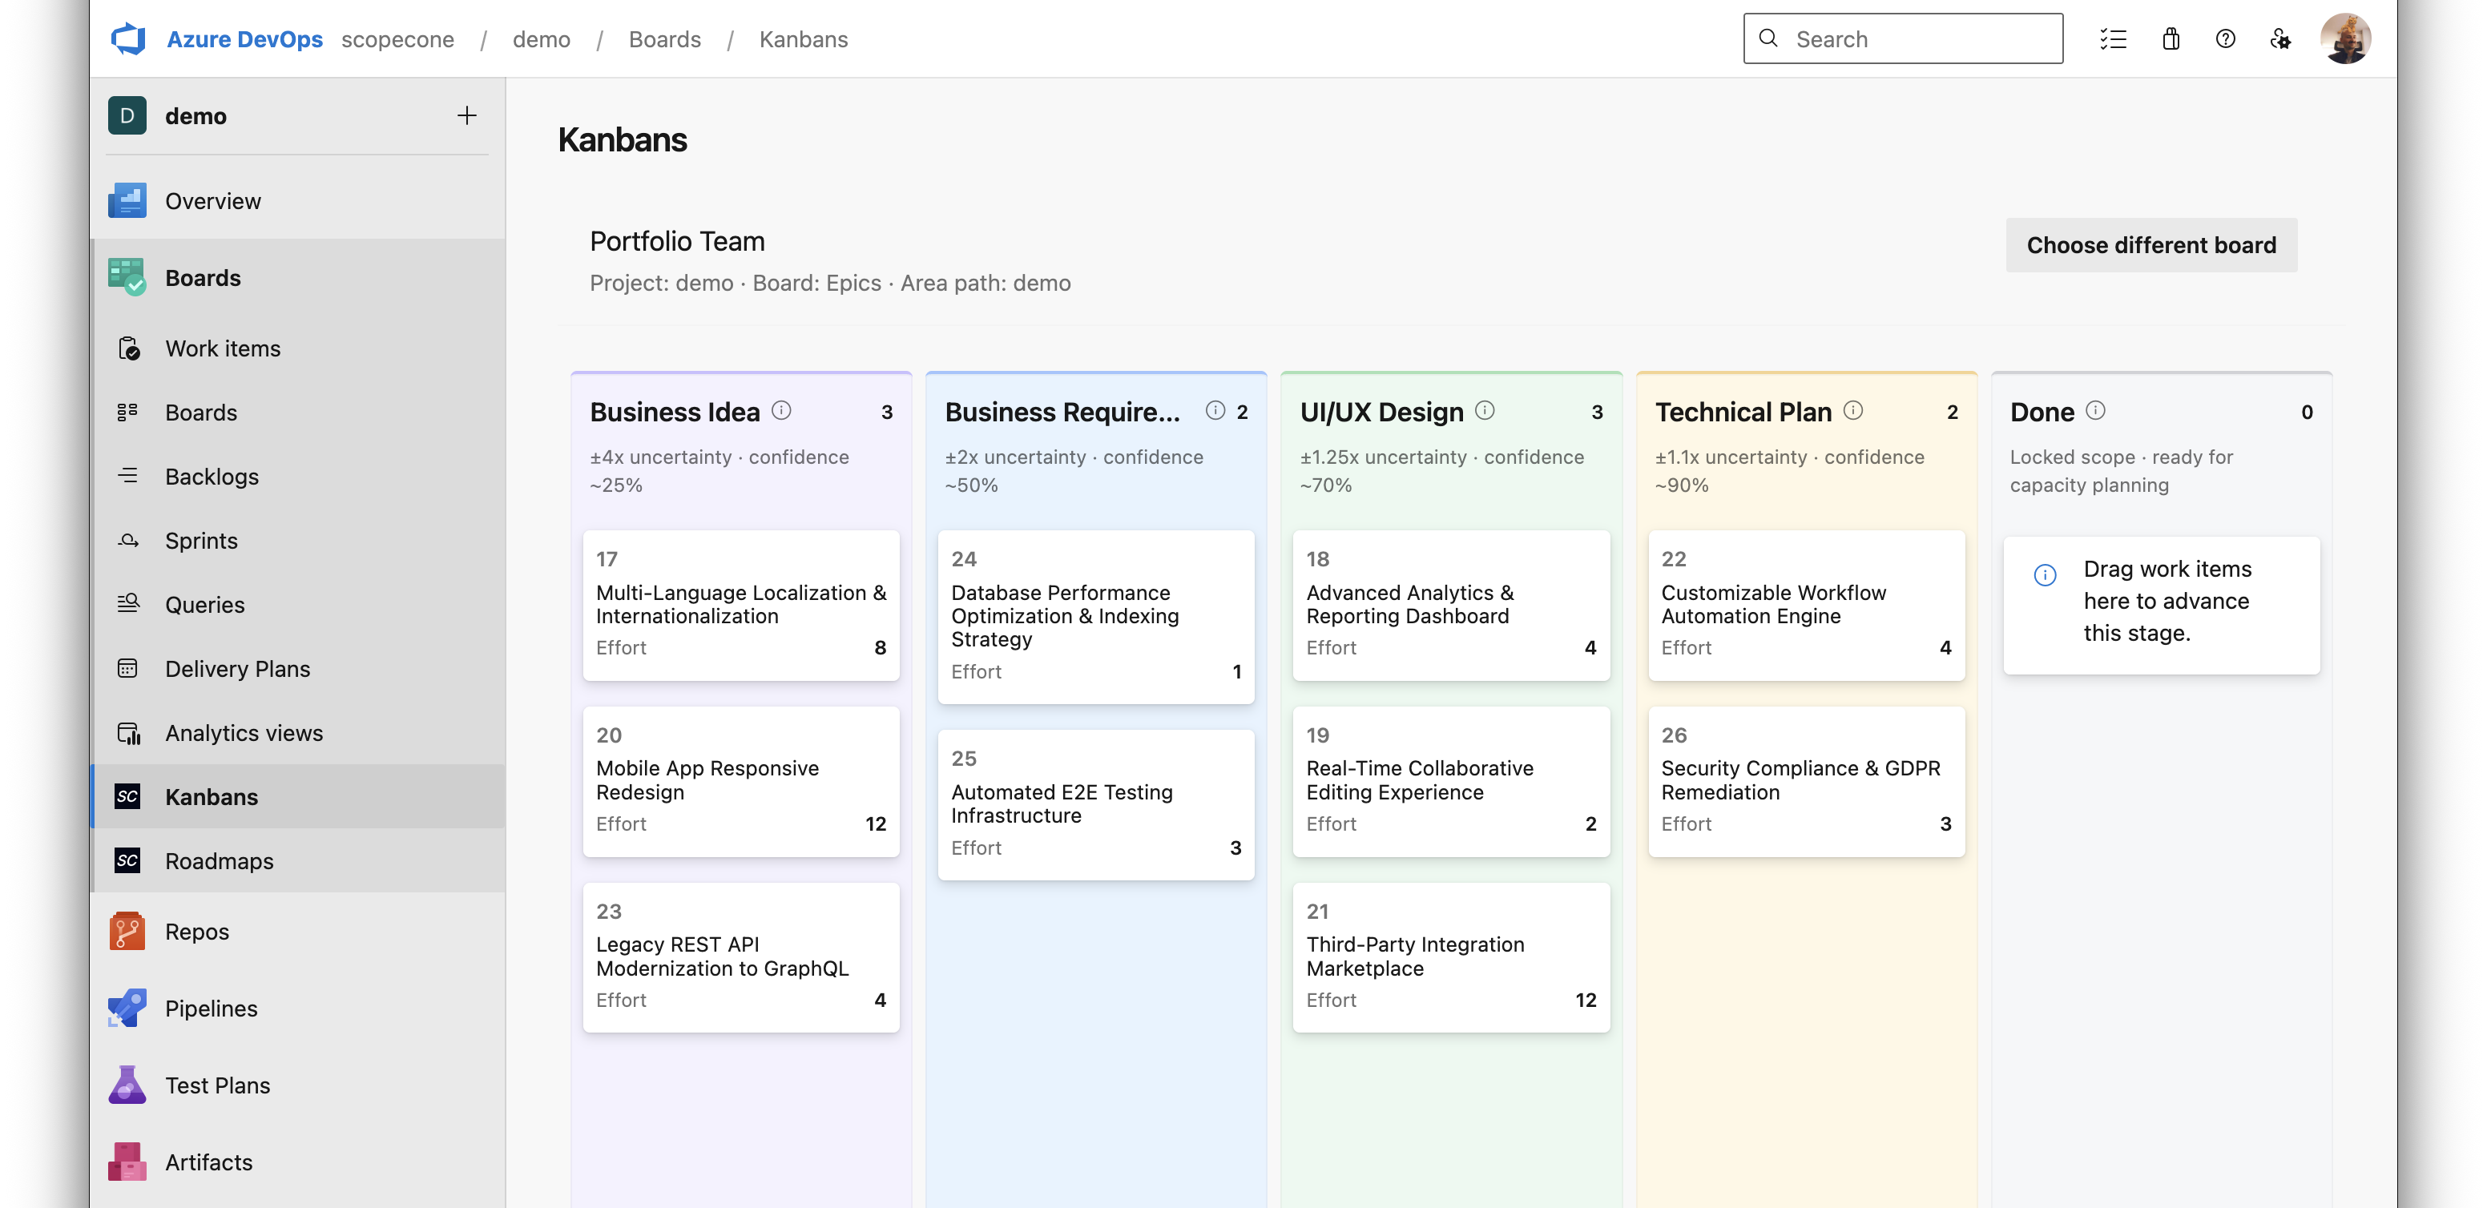Open the Backlogs view
The width and height of the screenshot is (2487, 1208).
(212, 476)
